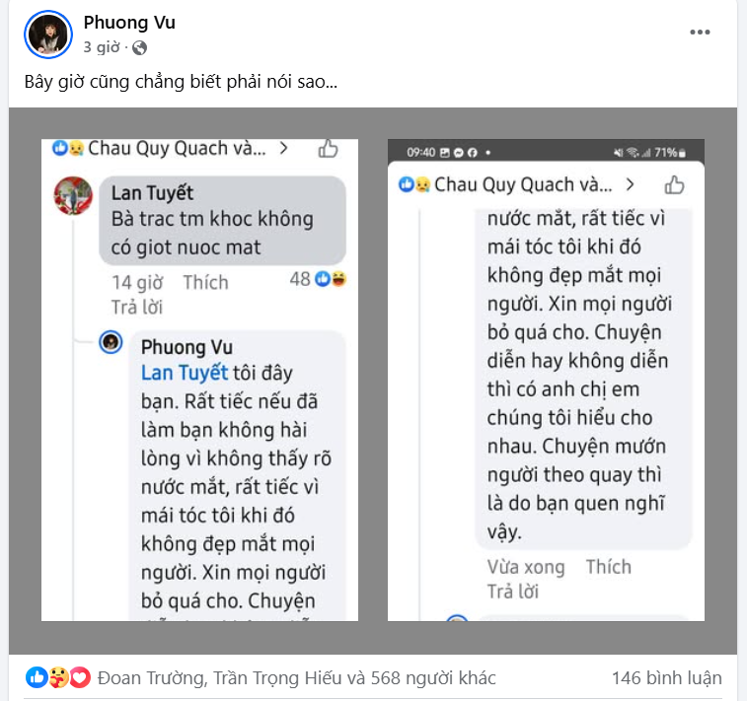Open the 3 giờ timestamp link

(x=102, y=47)
